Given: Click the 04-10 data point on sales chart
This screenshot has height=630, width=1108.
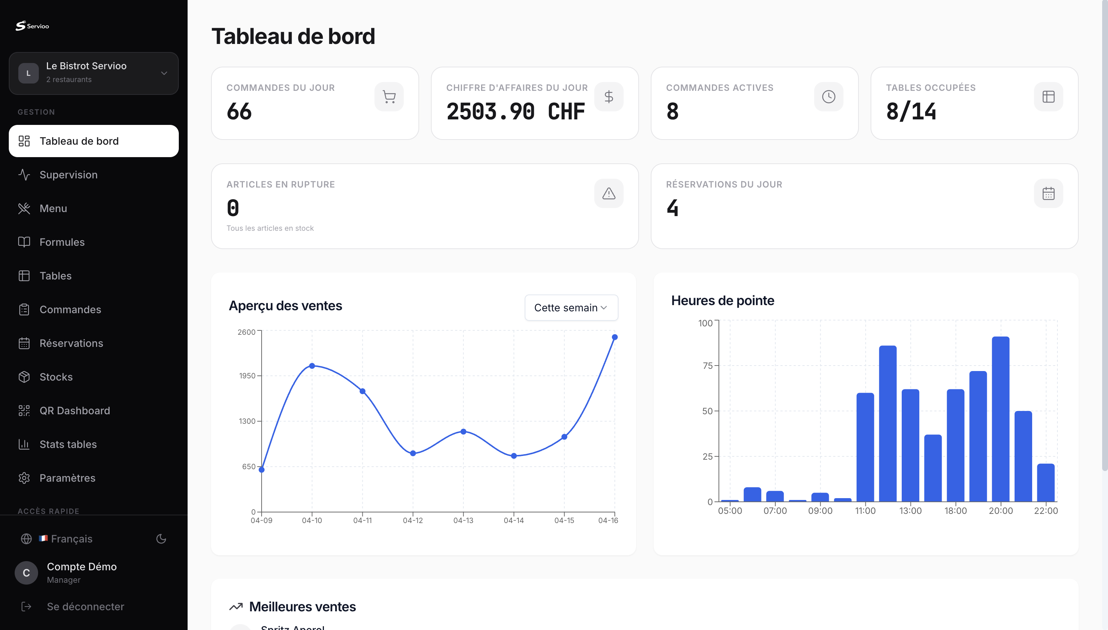Looking at the screenshot, I should pos(312,366).
